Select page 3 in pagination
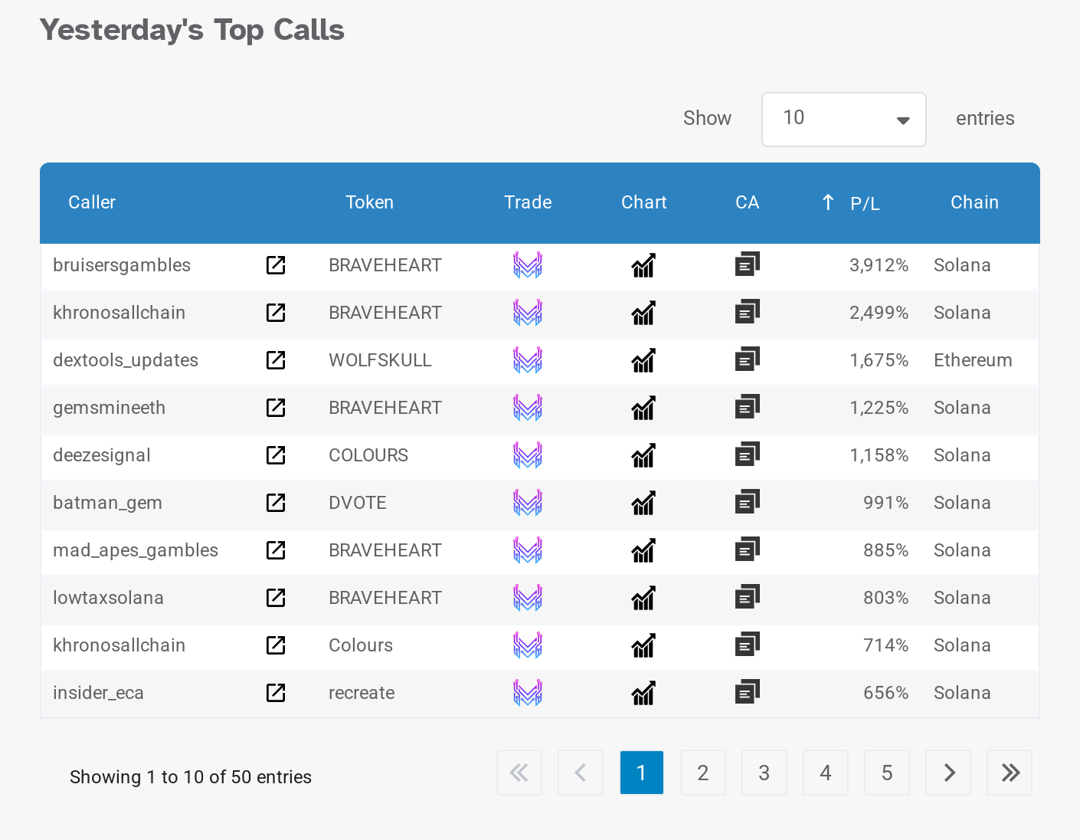The width and height of the screenshot is (1080, 840). coord(764,773)
